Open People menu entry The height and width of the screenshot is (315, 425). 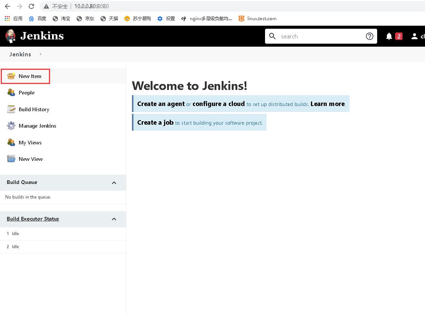(27, 93)
